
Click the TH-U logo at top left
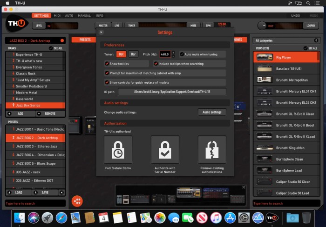pos(17,23)
